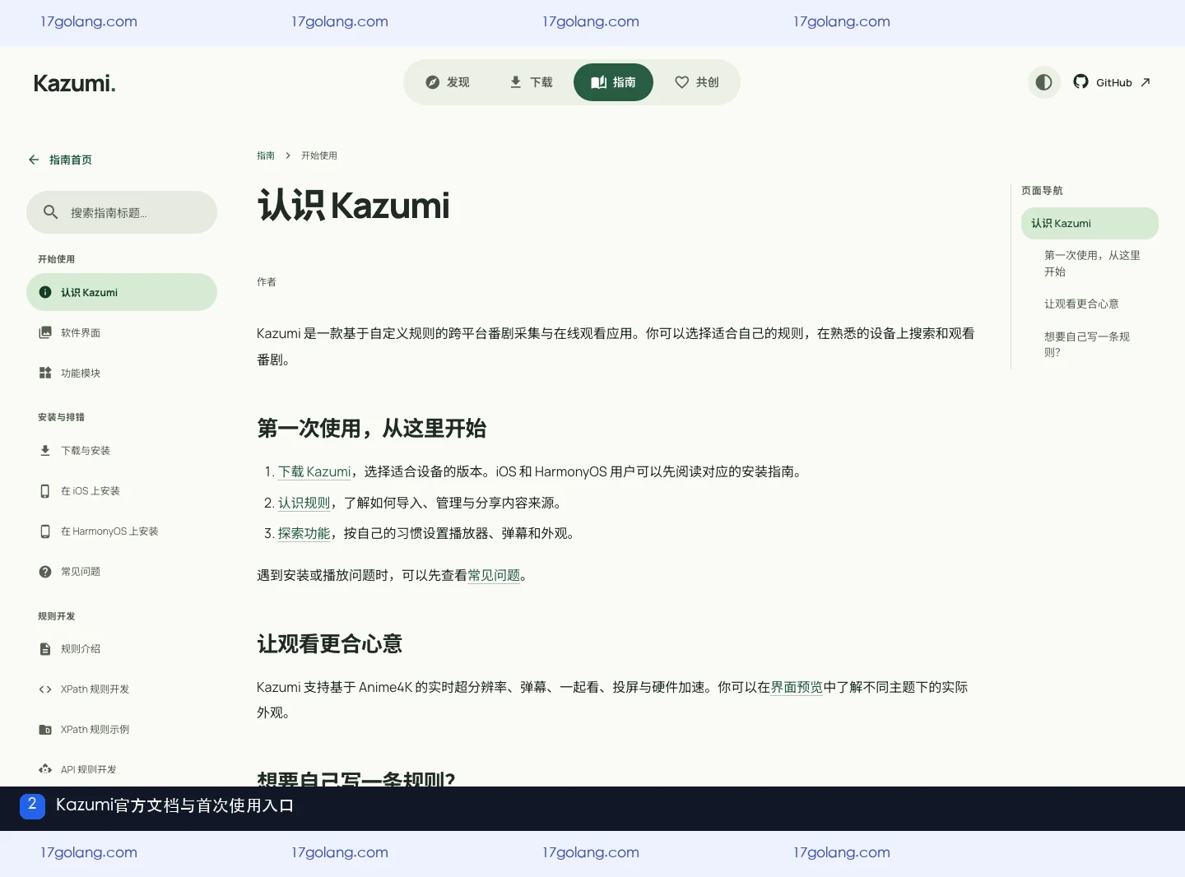Click the question mark icon beside 常见问题
The width and height of the screenshot is (1185, 877).
pyautogui.click(x=45, y=572)
